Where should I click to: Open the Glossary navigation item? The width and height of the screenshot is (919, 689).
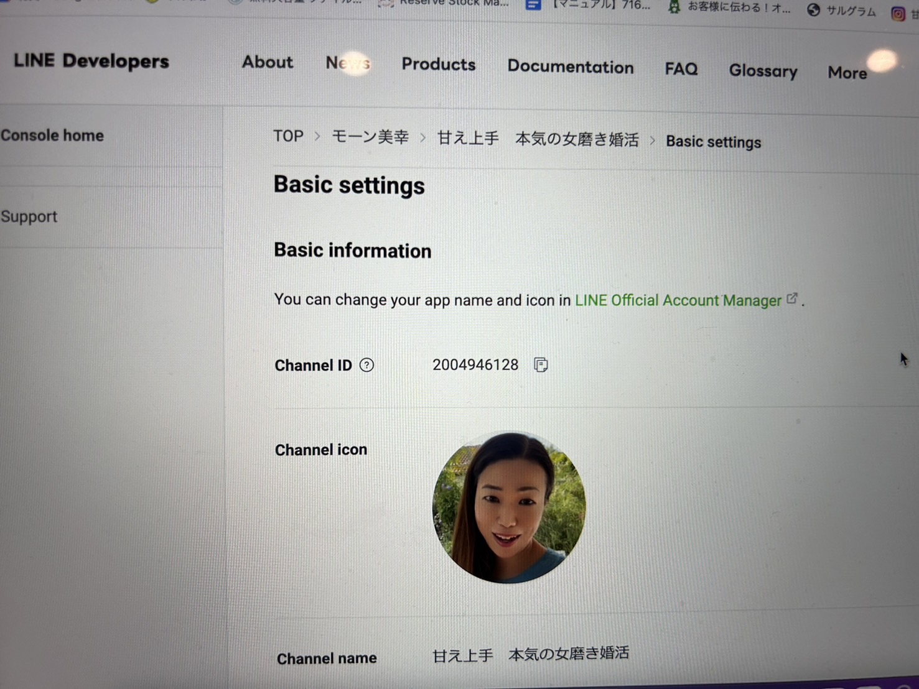763,71
